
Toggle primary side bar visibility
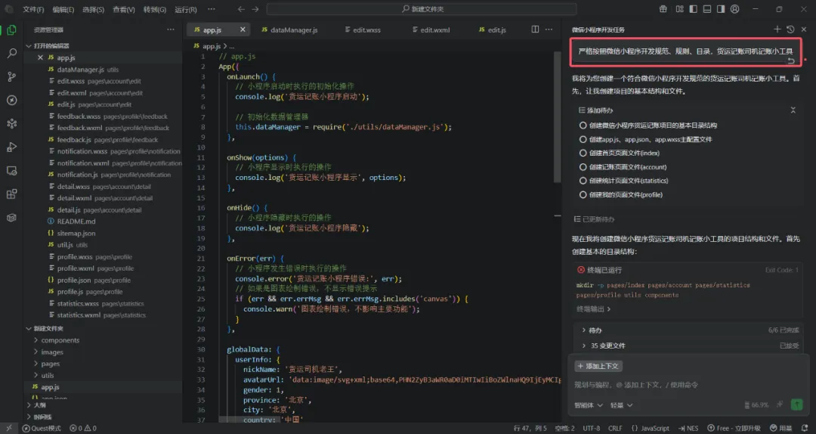click(x=693, y=9)
